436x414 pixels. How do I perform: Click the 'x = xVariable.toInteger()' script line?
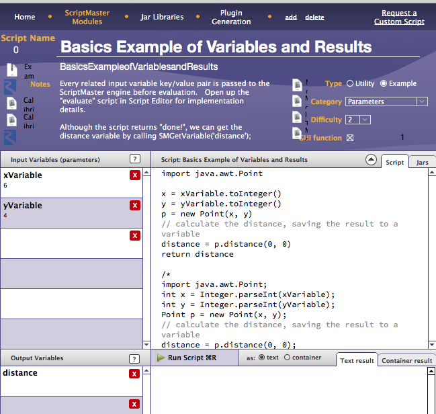point(221,194)
